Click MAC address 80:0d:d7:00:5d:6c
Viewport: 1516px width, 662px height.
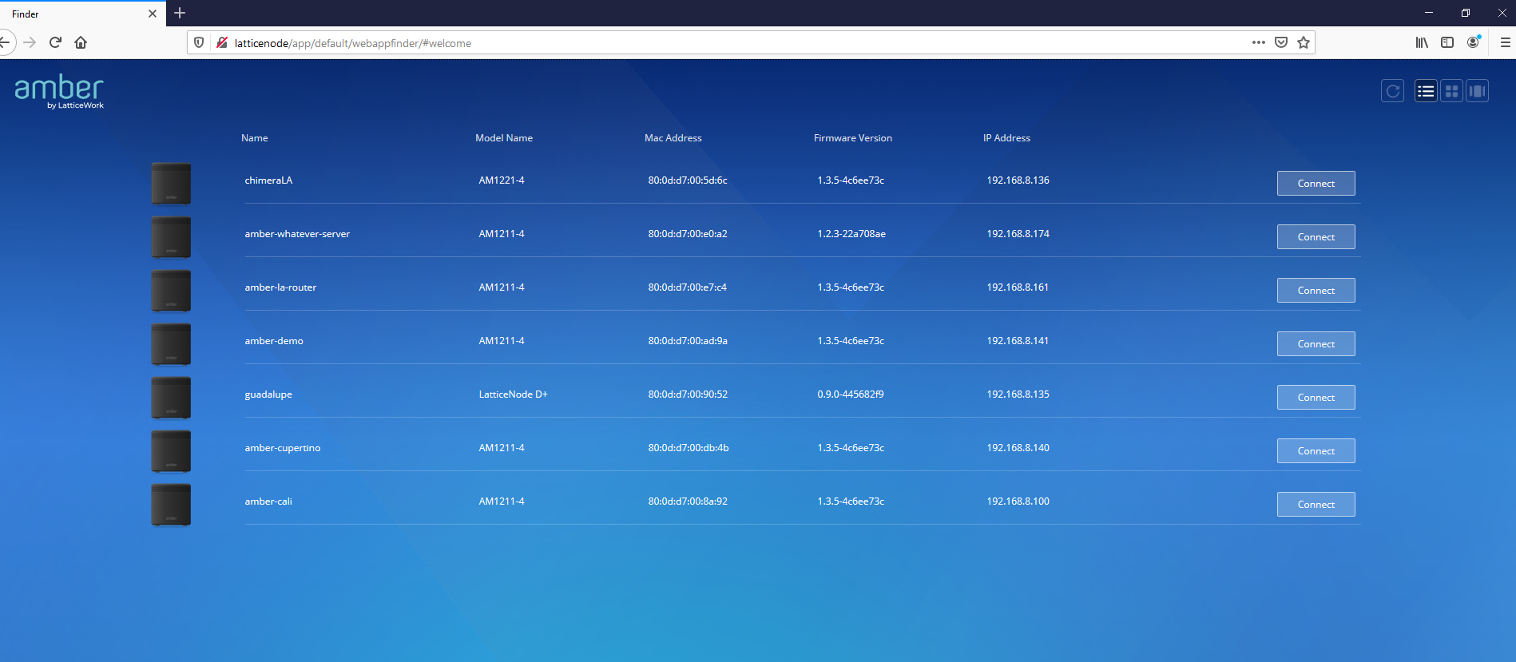tap(688, 180)
